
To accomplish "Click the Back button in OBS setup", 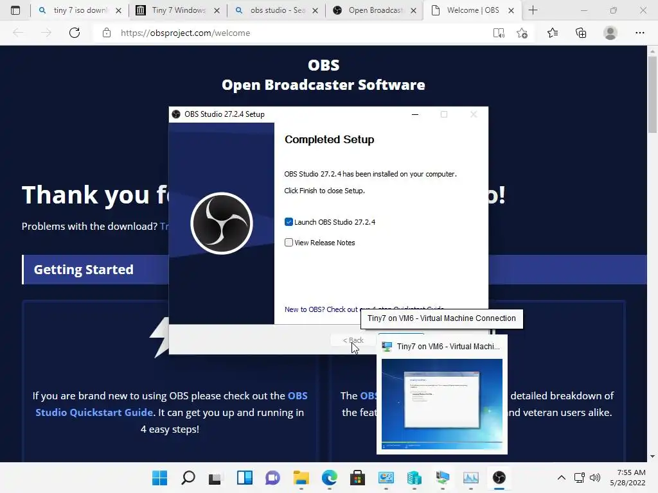I will coord(353,340).
